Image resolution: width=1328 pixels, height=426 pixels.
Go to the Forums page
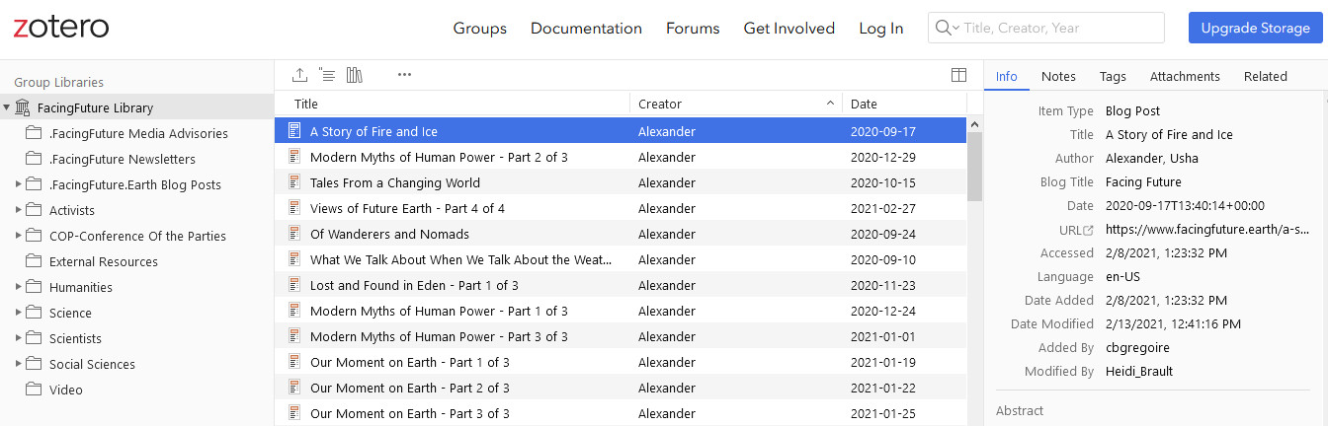(693, 28)
